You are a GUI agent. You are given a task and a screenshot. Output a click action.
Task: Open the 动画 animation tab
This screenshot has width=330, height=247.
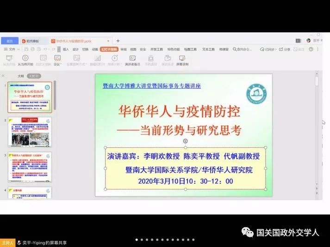95,49
